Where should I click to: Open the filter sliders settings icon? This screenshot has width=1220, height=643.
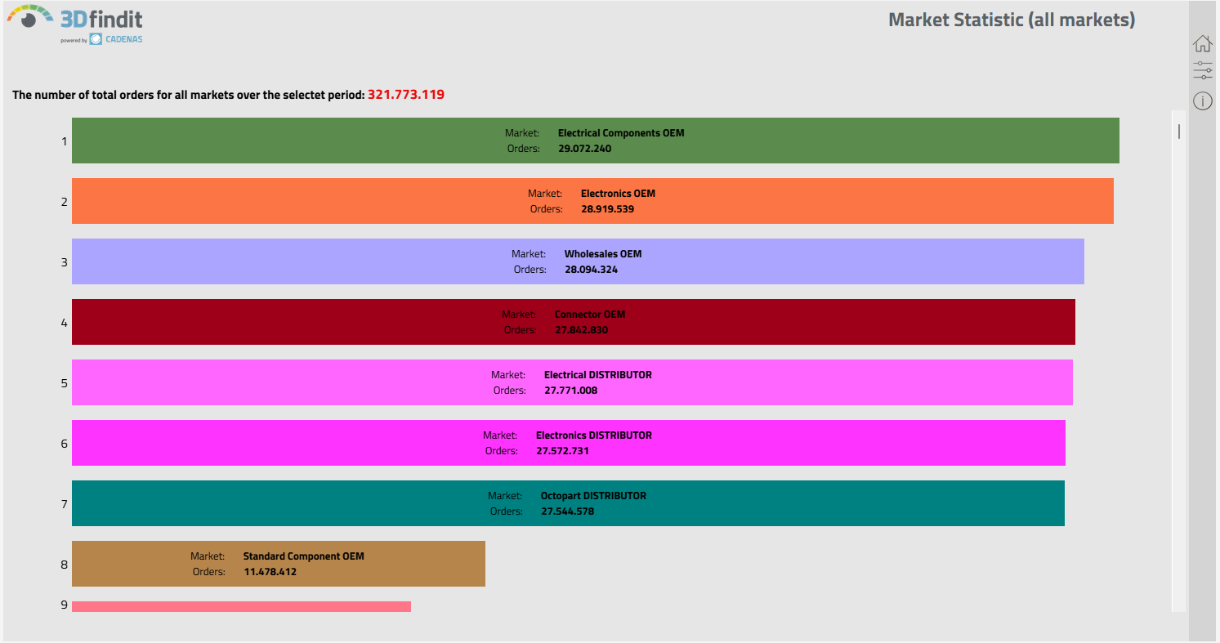click(x=1202, y=70)
